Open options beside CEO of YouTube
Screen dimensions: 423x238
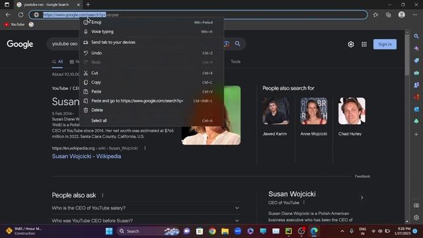point(304,202)
